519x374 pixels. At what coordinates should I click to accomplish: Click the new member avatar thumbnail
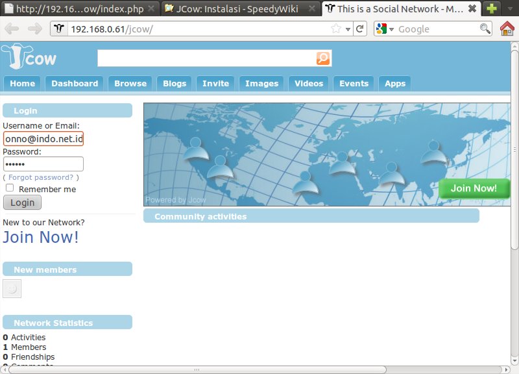pos(12,289)
